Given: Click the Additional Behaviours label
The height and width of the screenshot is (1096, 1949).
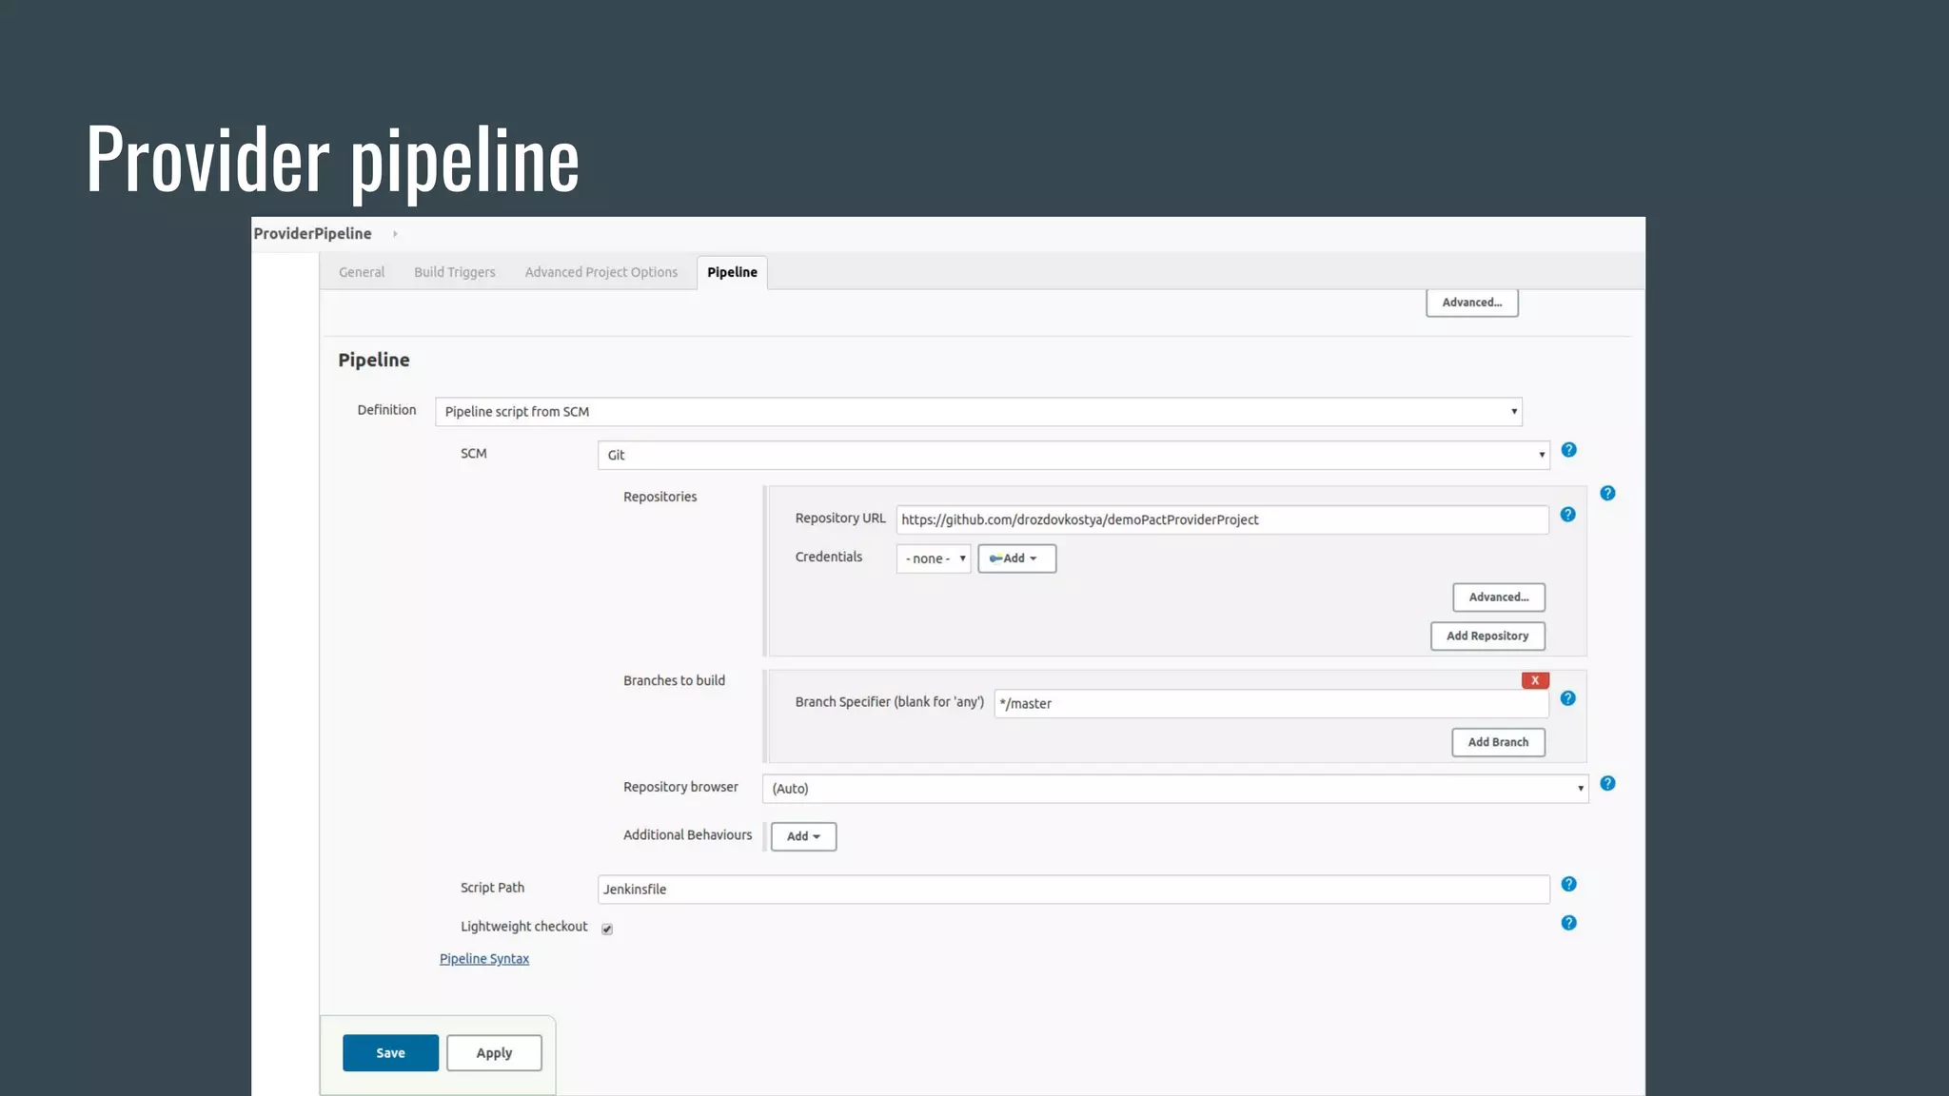Looking at the screenshot, I should pyautogui.click(x=687, y=834).
